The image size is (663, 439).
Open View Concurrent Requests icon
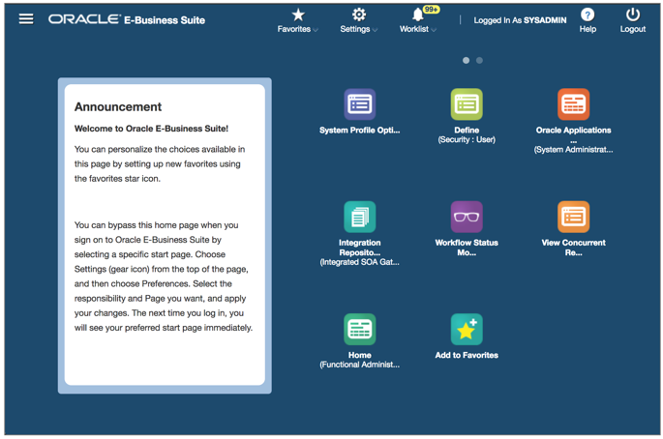(x=573, y=217)
